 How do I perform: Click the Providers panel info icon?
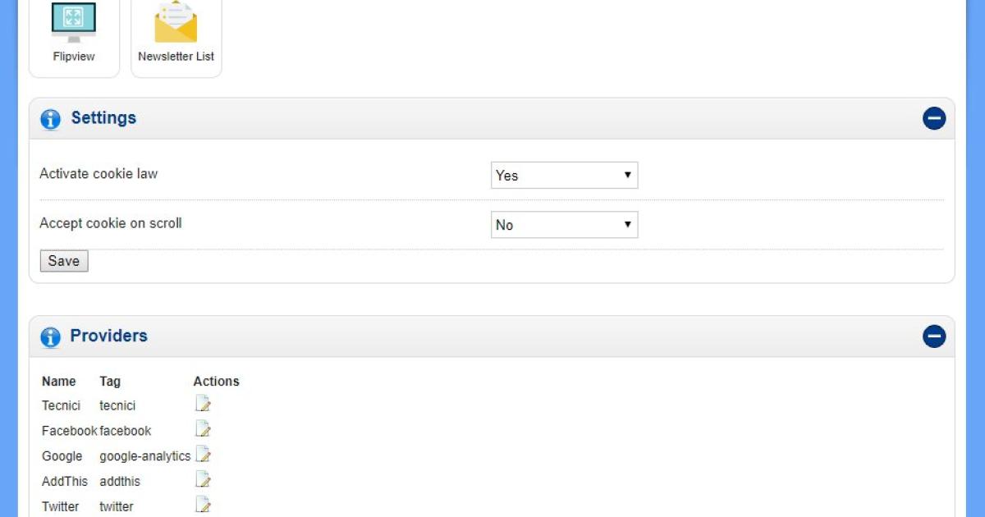[50, 336]
